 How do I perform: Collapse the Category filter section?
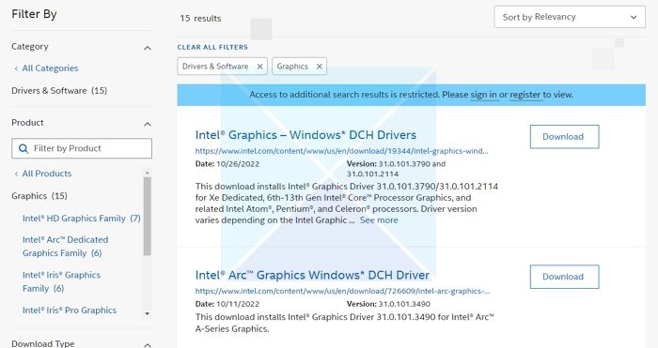pyautogui.click(x=148, y=48)
